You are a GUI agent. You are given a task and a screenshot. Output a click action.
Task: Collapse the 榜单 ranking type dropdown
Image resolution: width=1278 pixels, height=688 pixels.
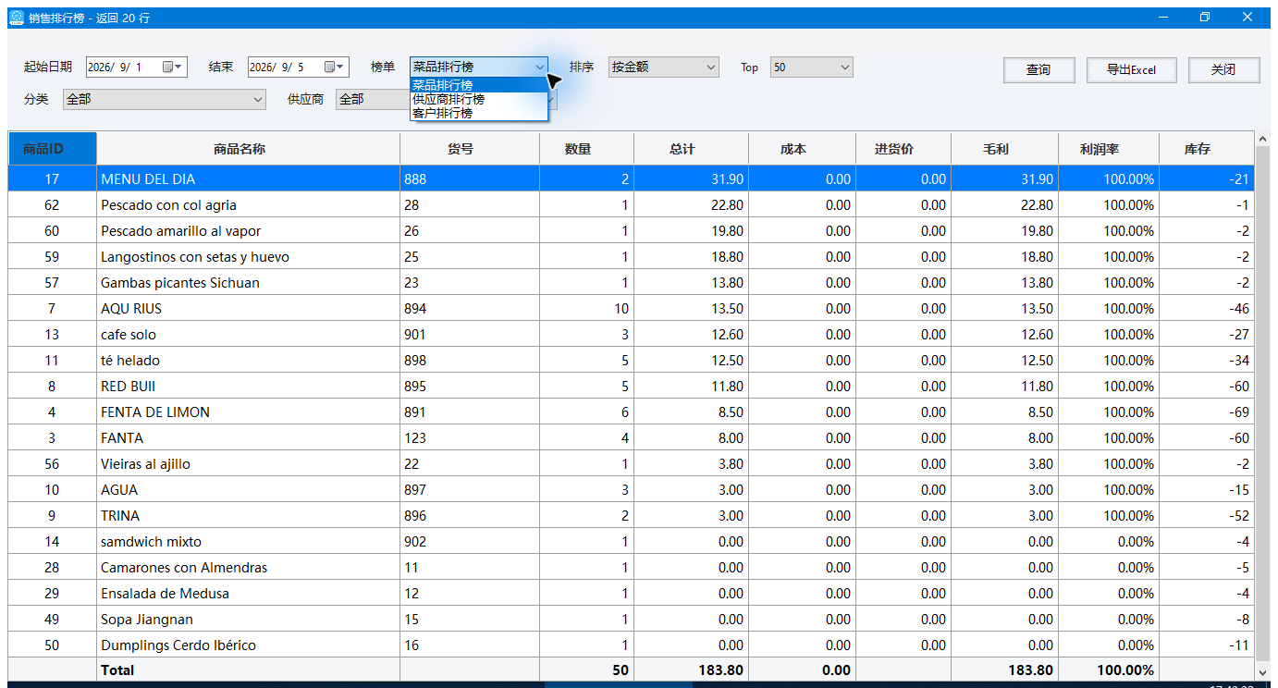[x=540, y=67]
